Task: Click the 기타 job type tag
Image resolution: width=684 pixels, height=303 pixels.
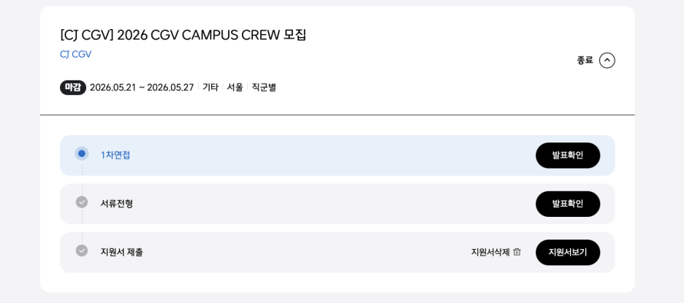Action: pyautogui.click(x=210, y=88)
